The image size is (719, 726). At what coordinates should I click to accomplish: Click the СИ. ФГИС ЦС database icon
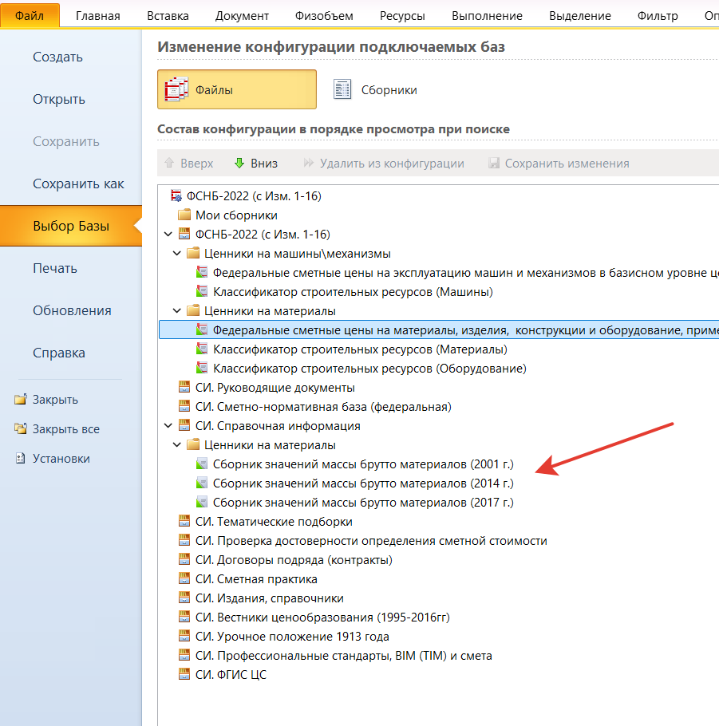[x=184, y=675]
